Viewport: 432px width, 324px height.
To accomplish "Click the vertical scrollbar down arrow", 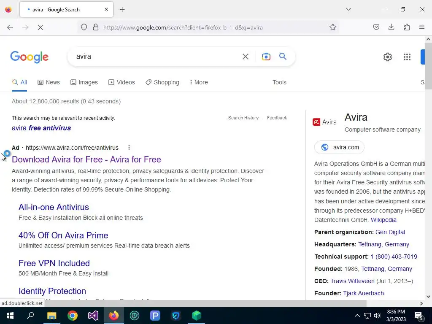I will click(x=428, y=297).
